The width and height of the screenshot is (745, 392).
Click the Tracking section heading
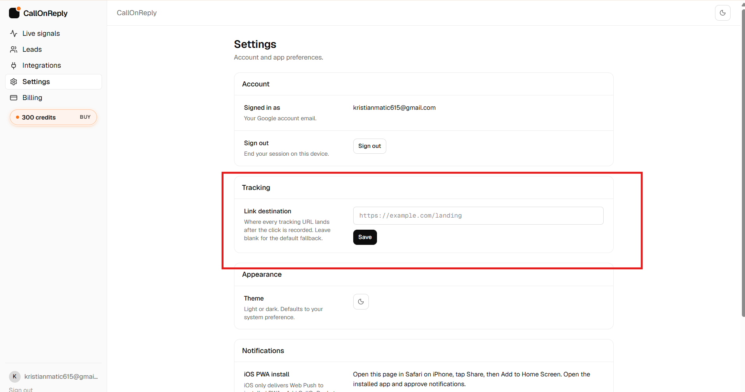[256, 188]
